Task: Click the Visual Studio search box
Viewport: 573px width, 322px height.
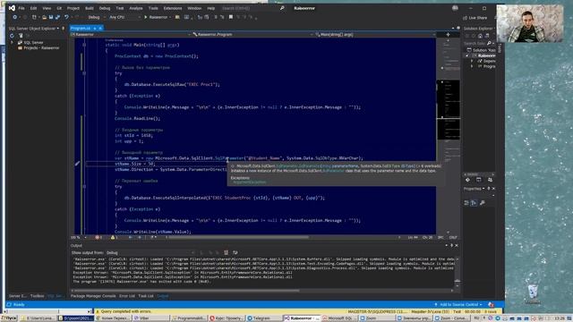Action: pyautogui.click(x=252, y=8)
